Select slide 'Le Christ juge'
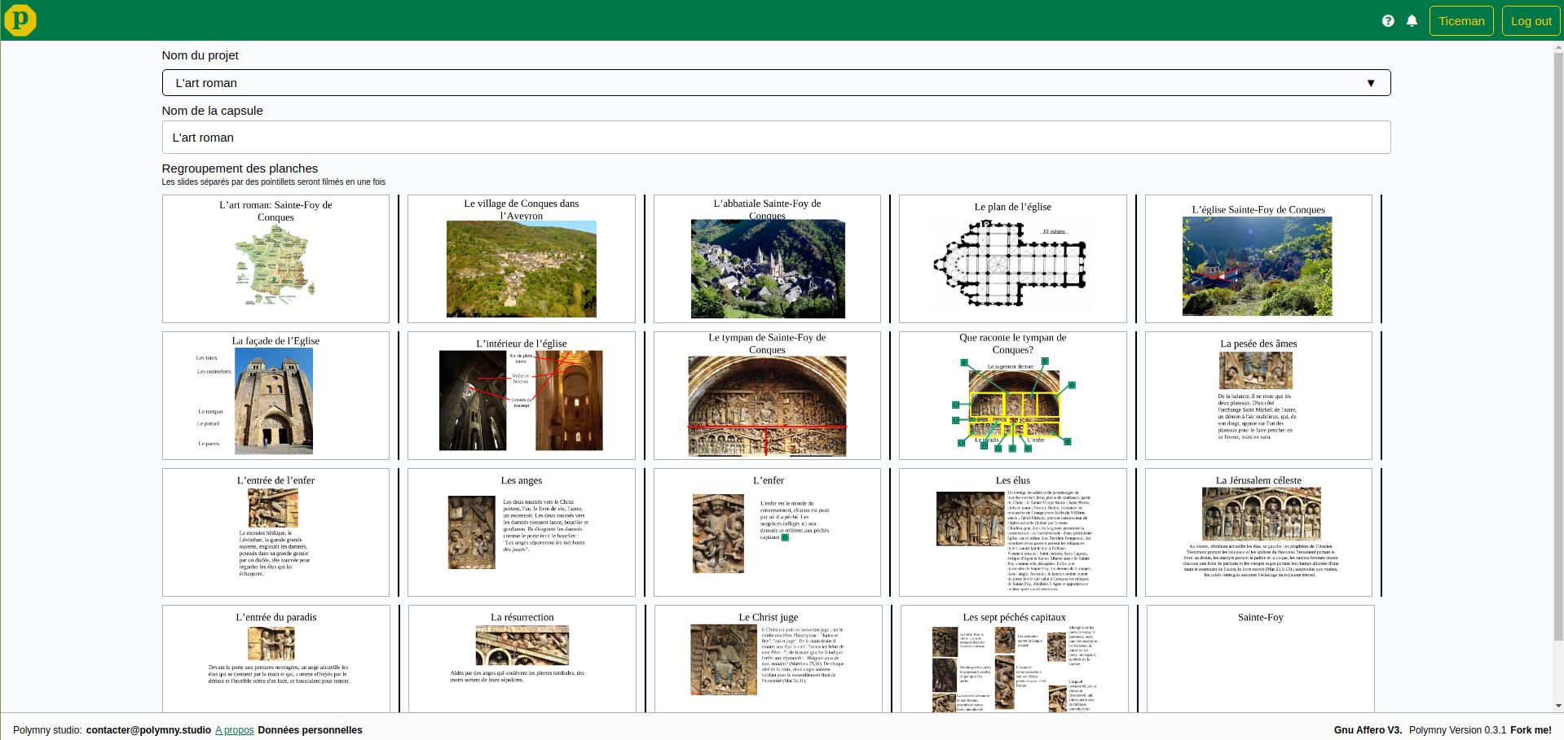 [768, 659]
